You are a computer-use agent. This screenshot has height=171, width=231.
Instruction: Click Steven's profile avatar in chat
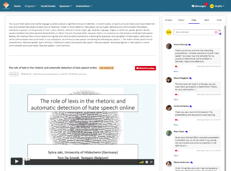pos(169,46)
